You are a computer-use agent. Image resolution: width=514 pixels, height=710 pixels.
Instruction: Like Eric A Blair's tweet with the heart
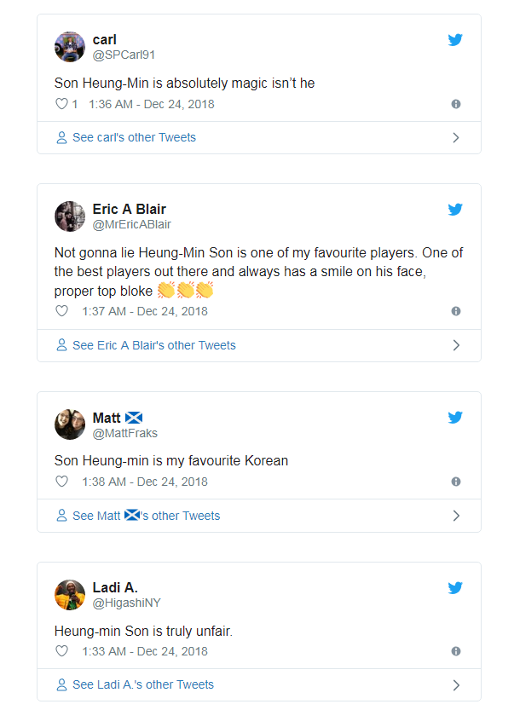[x=61, y=311]
